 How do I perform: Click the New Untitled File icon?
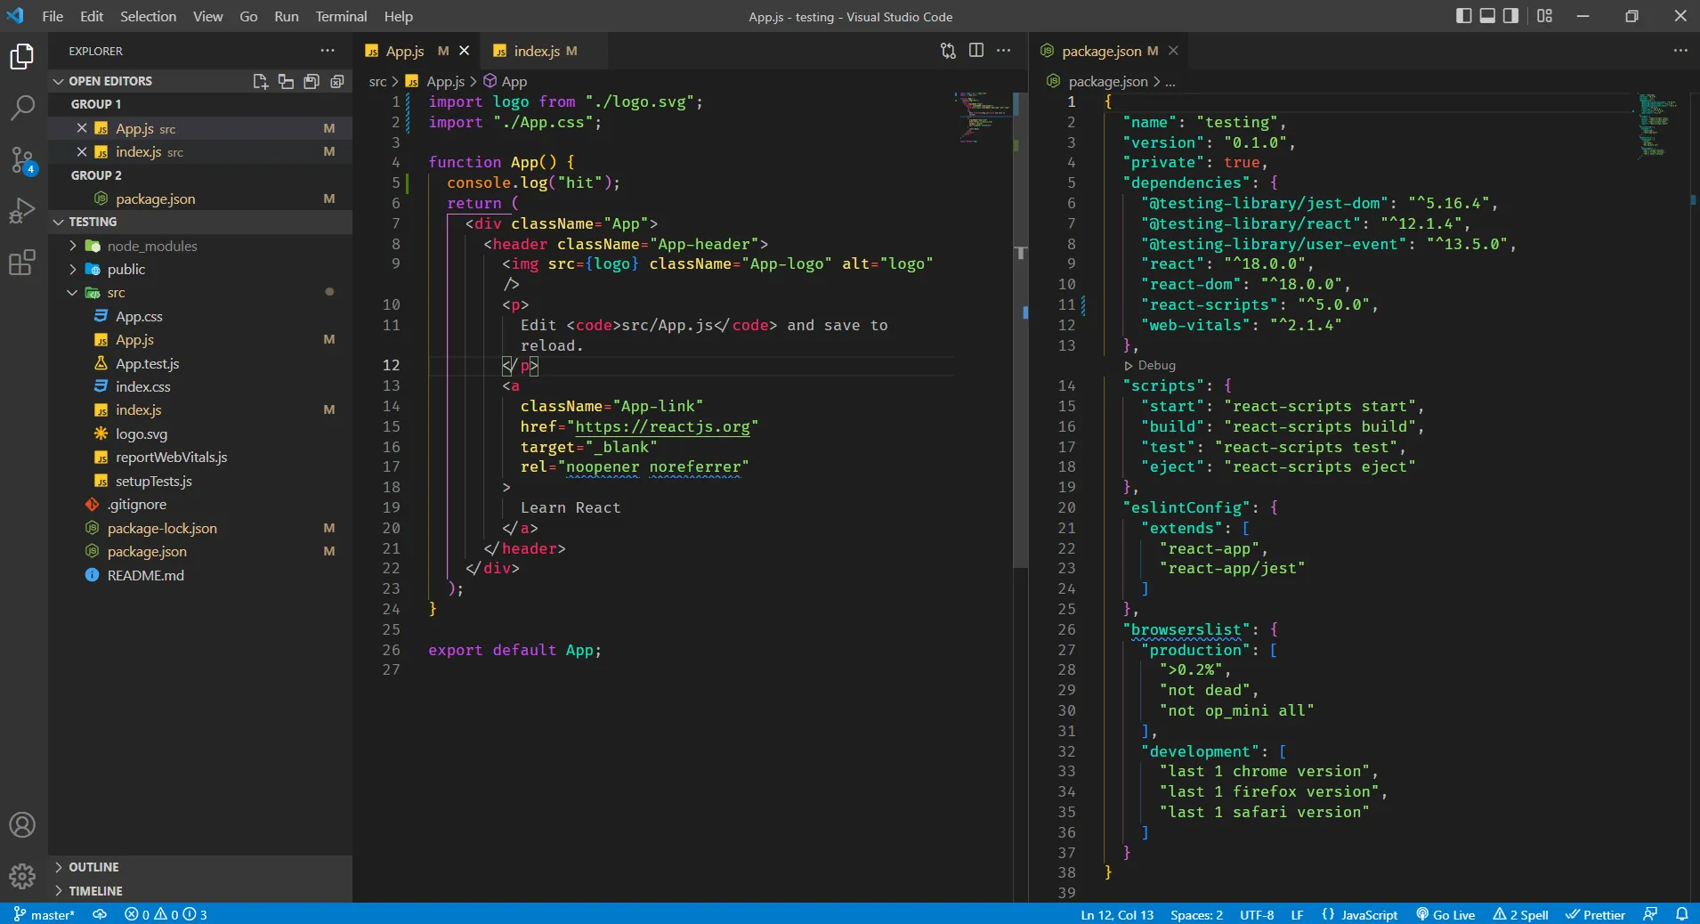(260, 81)
